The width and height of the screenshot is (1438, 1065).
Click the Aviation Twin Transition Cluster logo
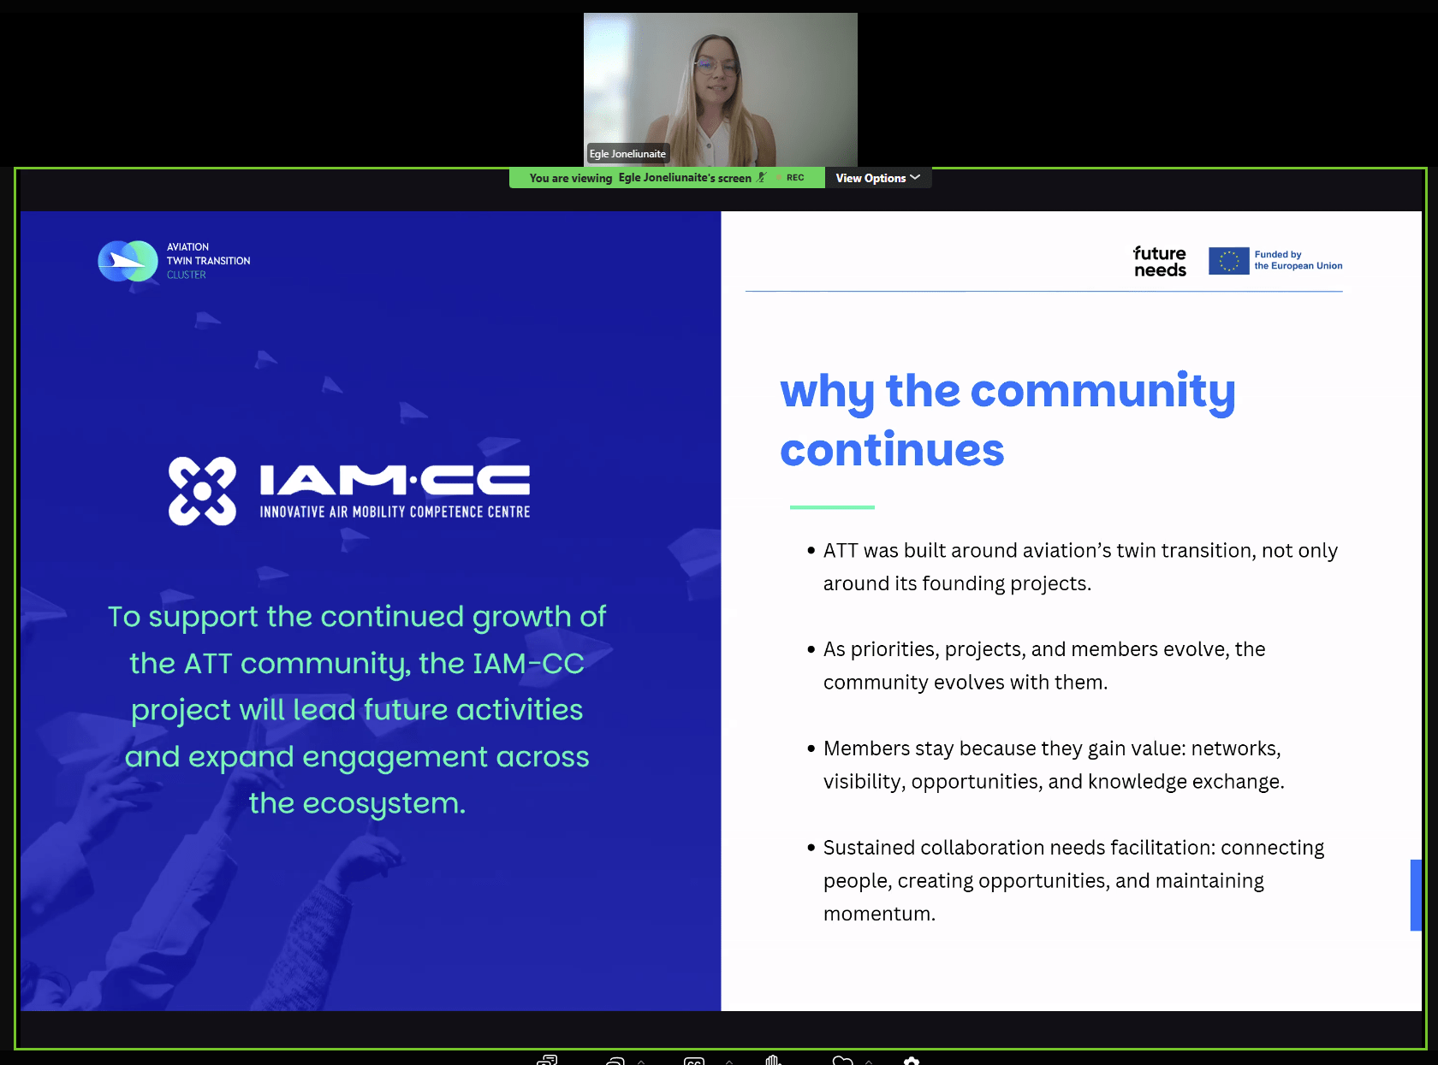click(175, 261)
